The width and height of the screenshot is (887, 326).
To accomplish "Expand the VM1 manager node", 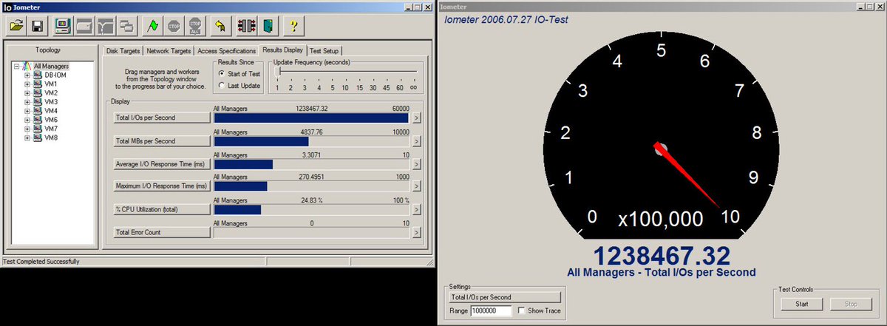I will pos(27,84).
